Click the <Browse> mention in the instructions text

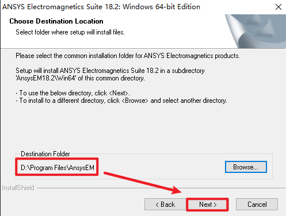(135, 101)
